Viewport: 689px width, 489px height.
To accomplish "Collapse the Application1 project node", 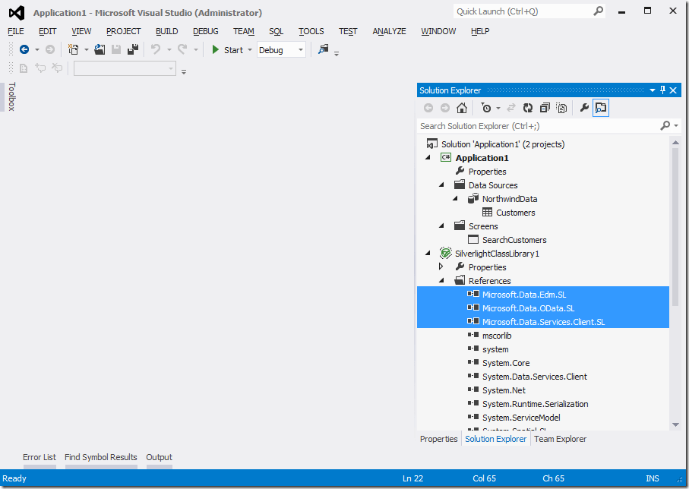I will click(428, 157).
